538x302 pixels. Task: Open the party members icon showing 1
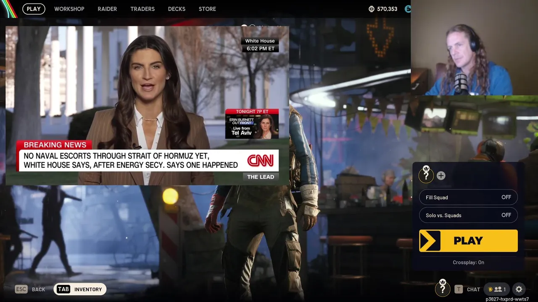click(x=496, y=289)
